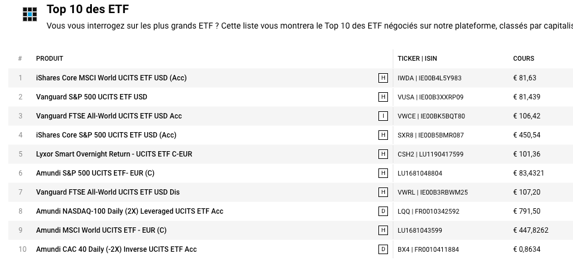Click the TICKER | ISIN column header
This screenshot has height=269, width=573.
[x=417, y=58]
